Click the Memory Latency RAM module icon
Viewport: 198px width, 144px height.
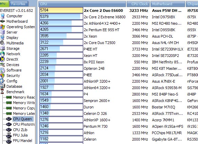[9, 114]
